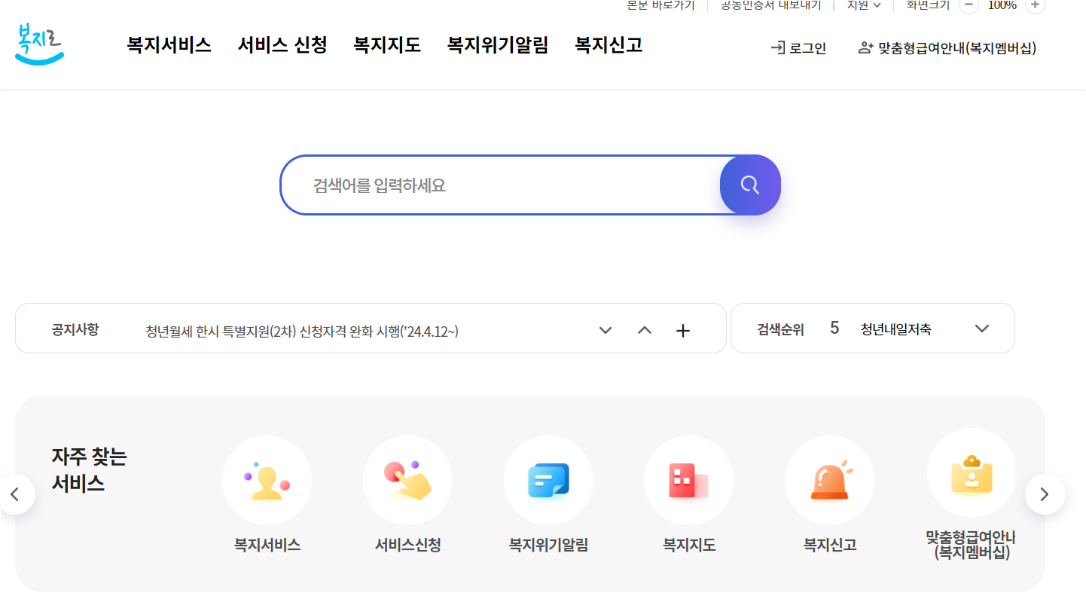Screen dimensions: 1086x599
Task: Open the 청년월세 한시 특별지원 notice
Action: [x=302, y=331]
